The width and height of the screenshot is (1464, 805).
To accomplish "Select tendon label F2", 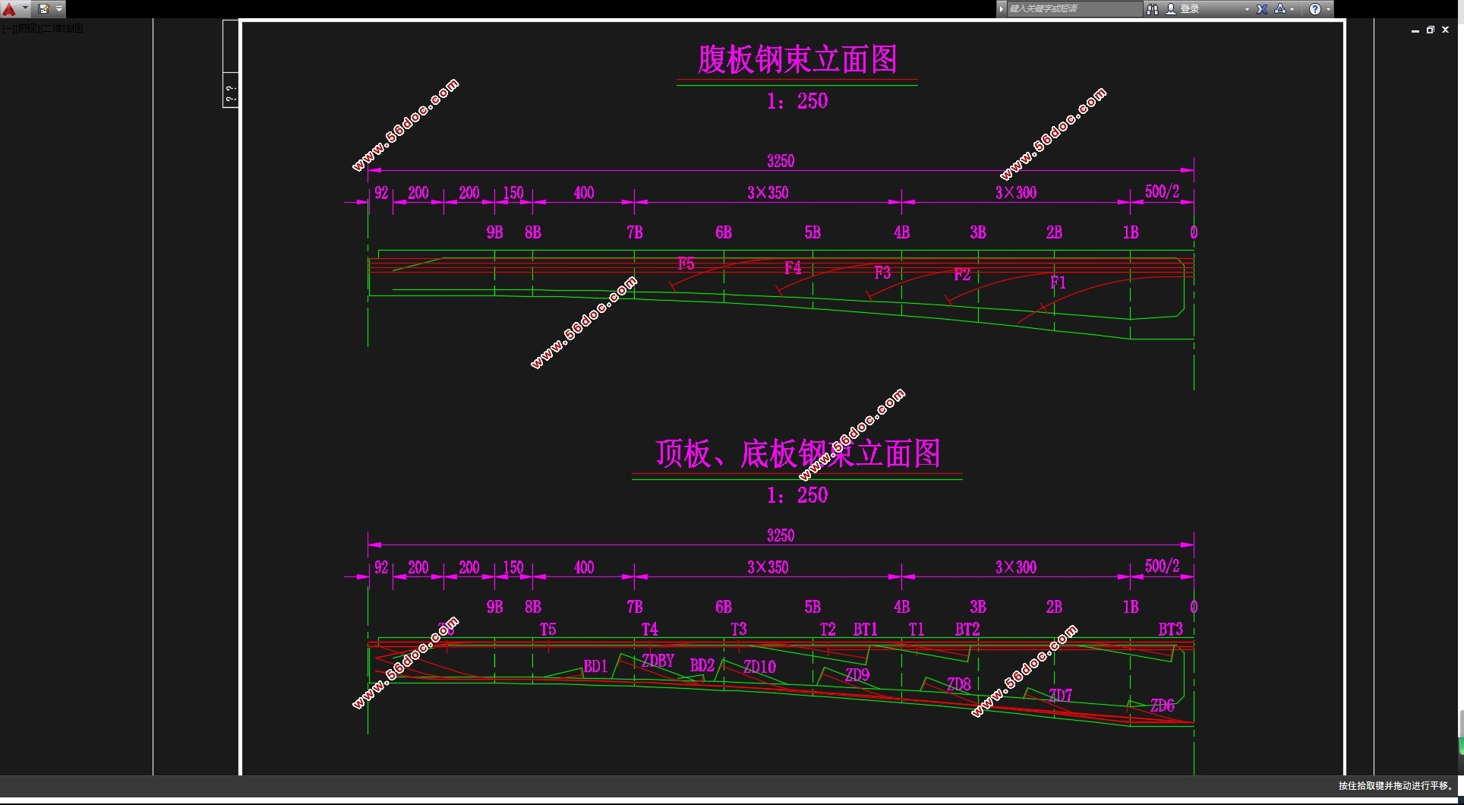I will tap(962, 274).
